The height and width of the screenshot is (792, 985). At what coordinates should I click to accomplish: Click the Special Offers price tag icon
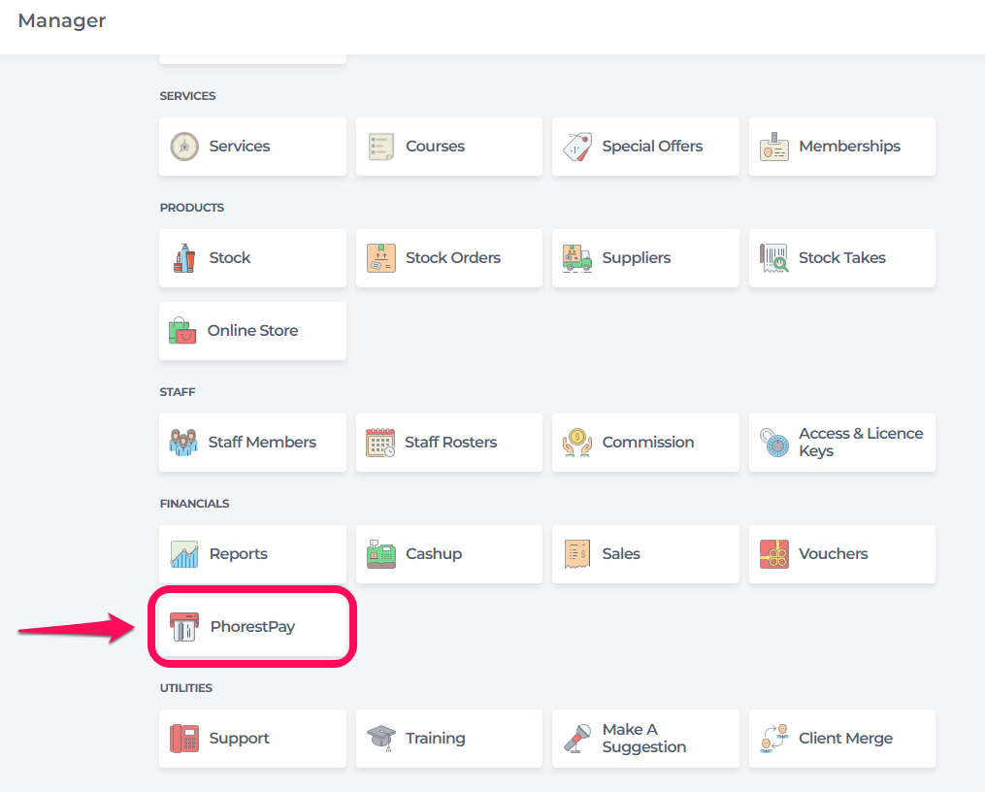(577, 147)
